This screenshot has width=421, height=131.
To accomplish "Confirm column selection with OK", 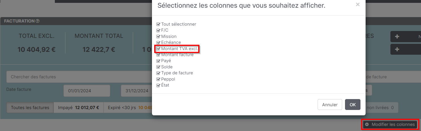I will coord(353,105).
